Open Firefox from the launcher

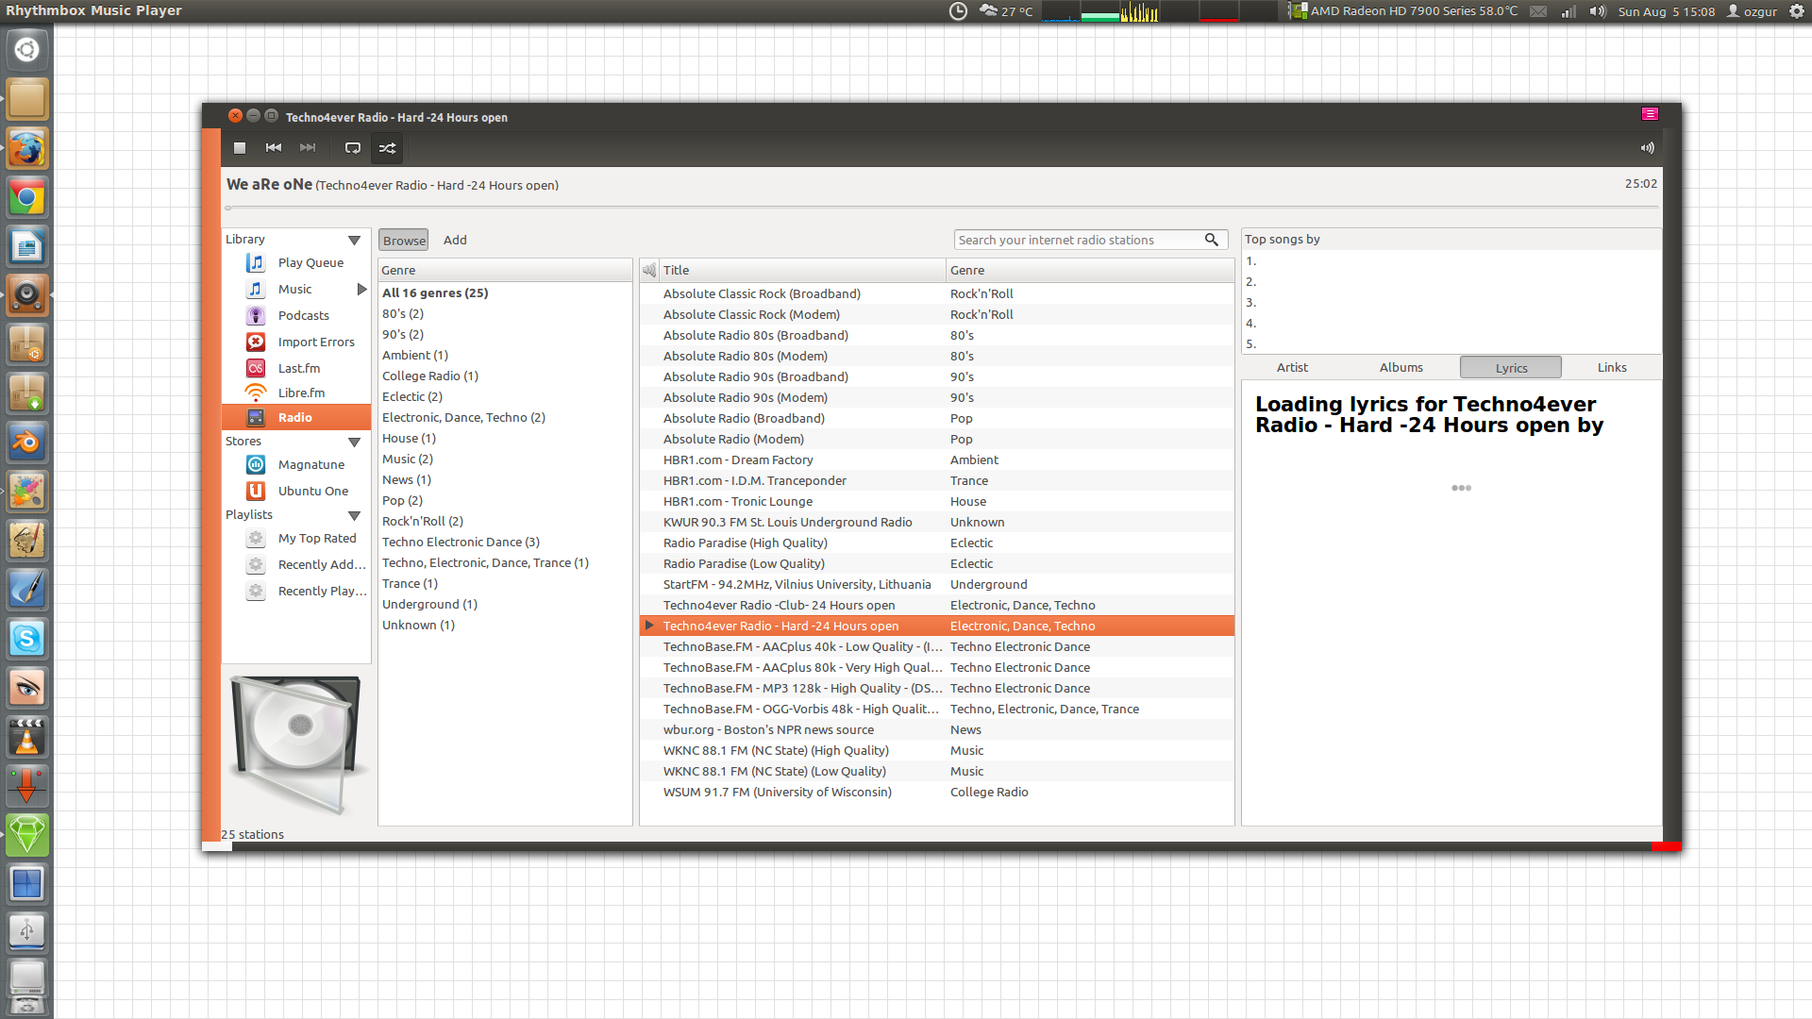pos(26,149)
